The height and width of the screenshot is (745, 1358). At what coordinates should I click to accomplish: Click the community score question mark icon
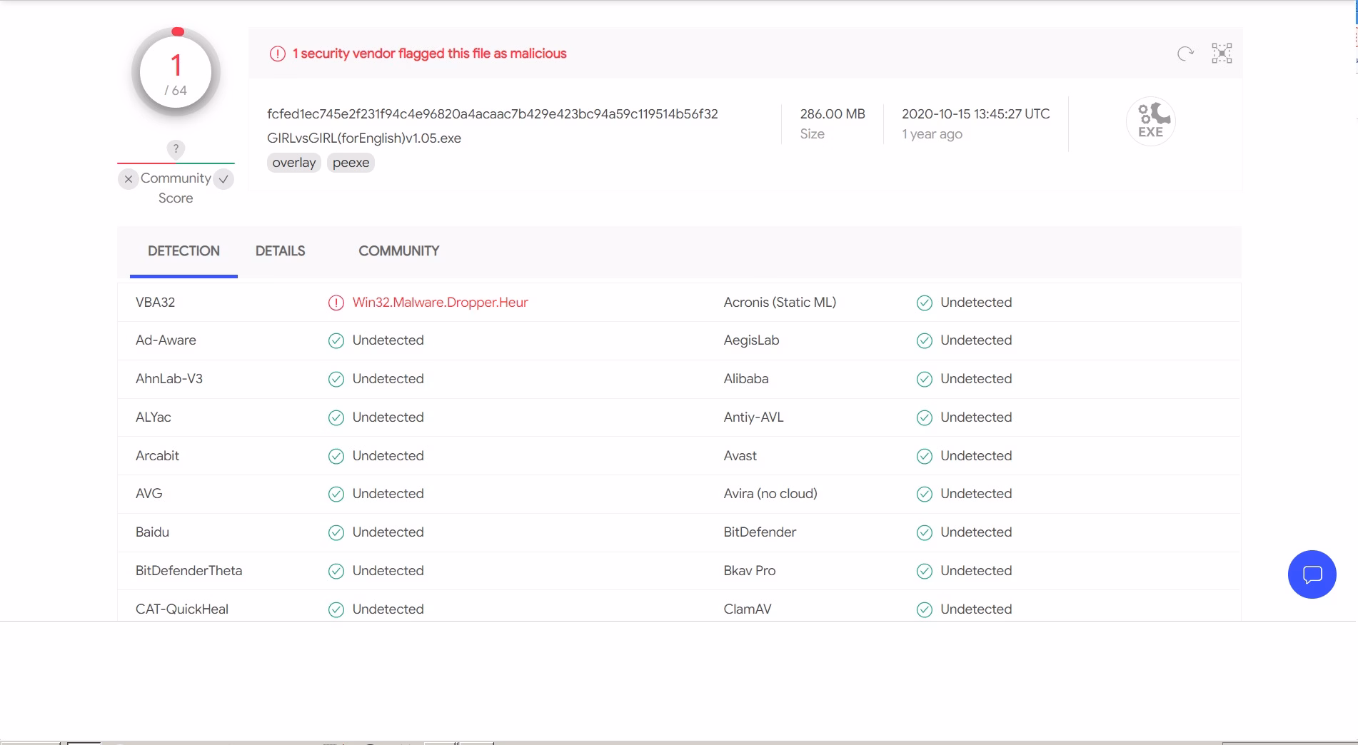(176, 149)
